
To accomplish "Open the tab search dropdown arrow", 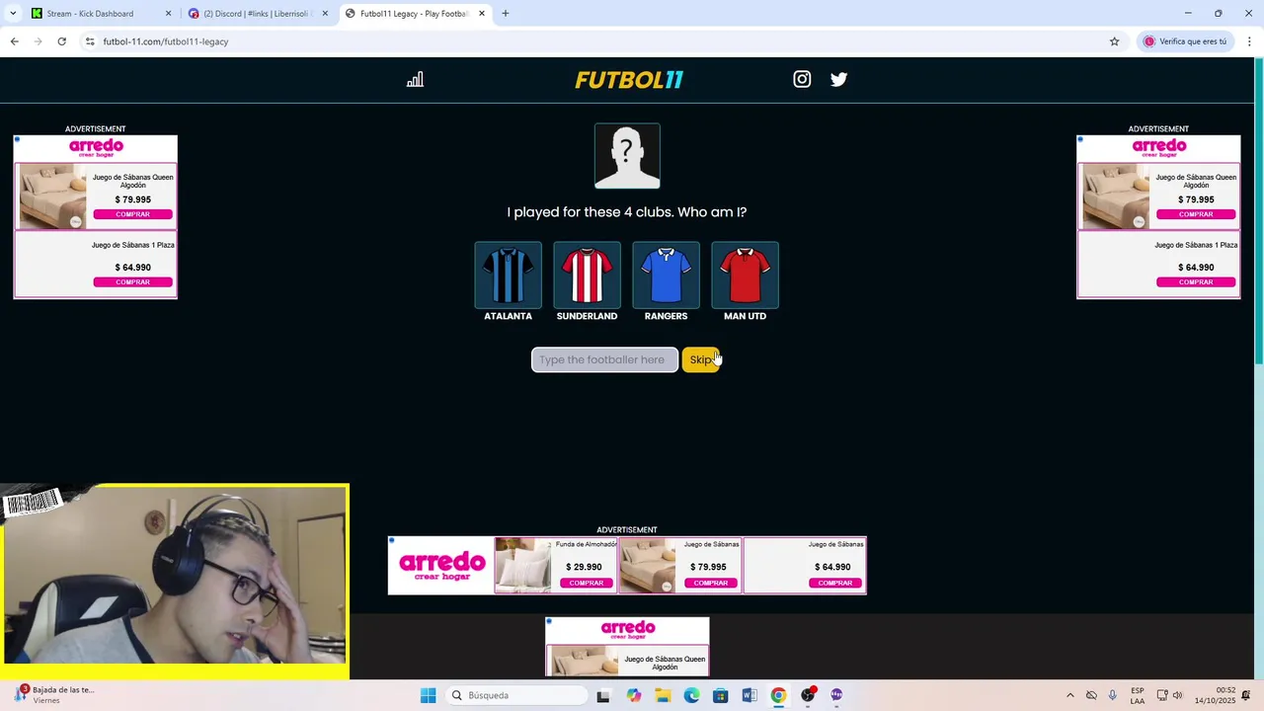I will click(x=12, y=14).
